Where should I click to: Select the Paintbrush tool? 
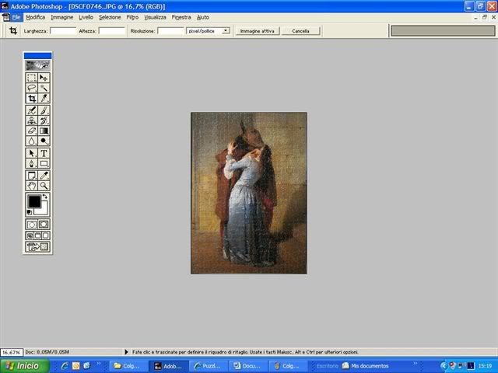(44, 110)
